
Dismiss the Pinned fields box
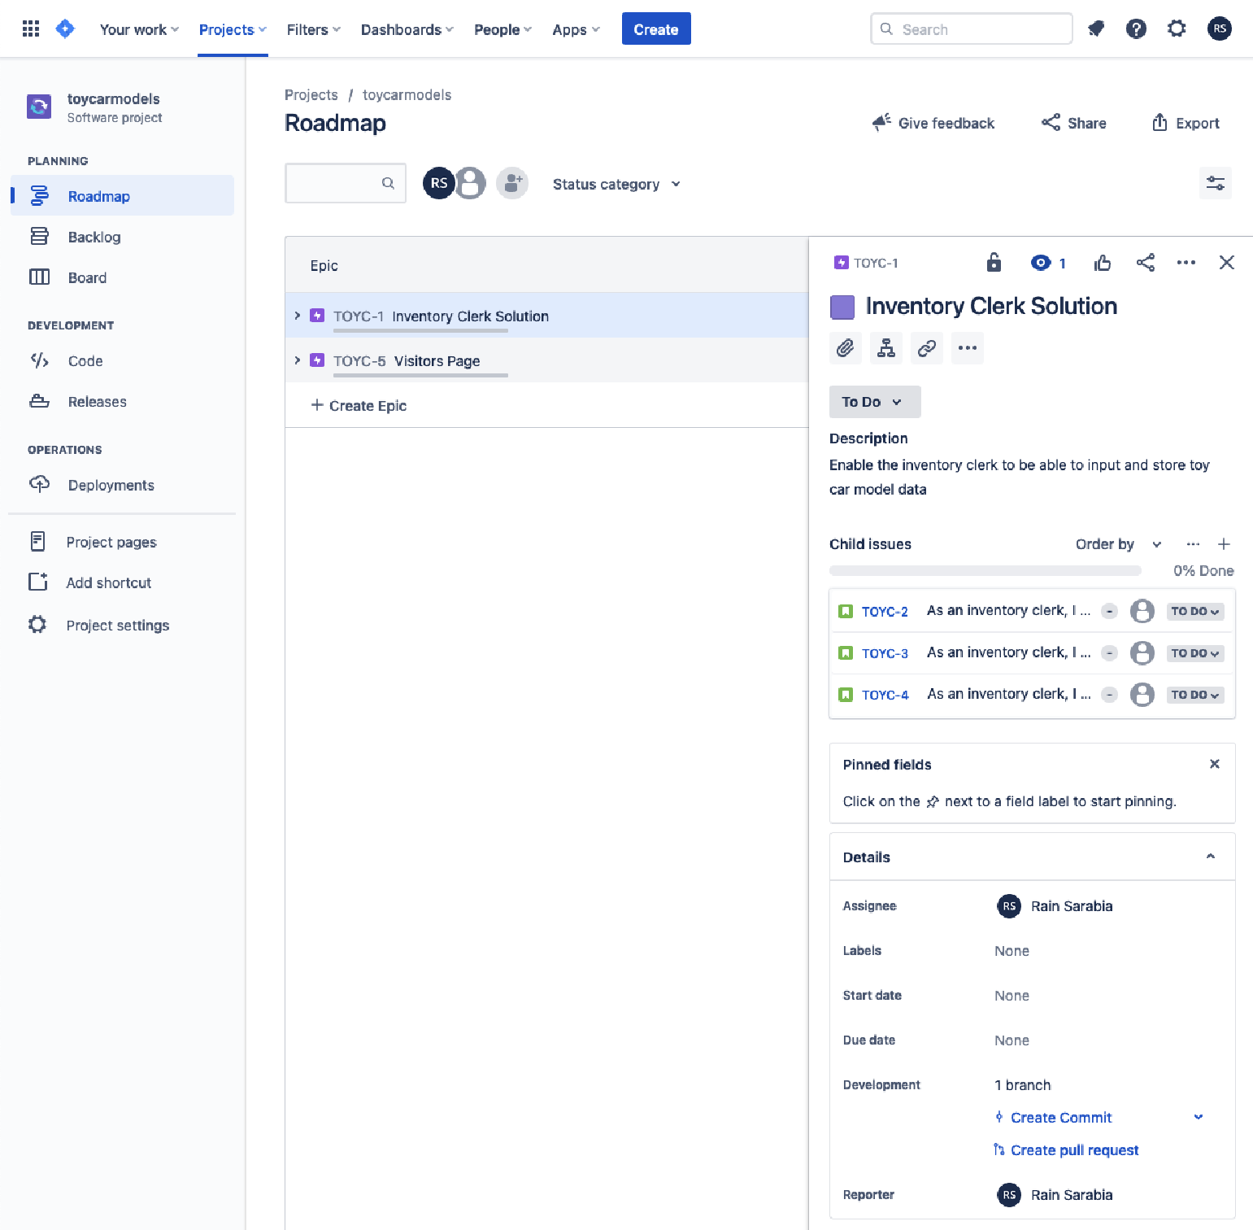1214,764
